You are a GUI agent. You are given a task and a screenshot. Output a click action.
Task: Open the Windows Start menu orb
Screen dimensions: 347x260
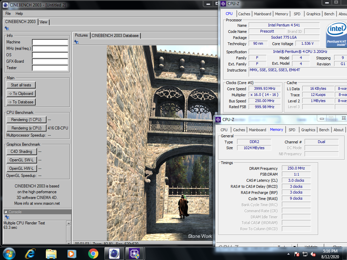coord(9,254)
